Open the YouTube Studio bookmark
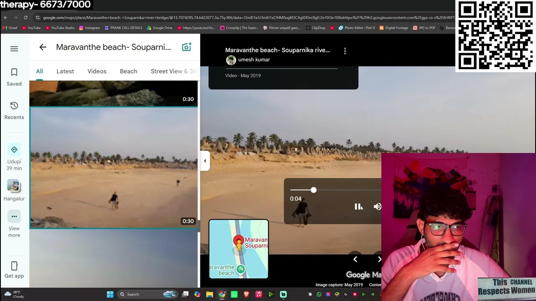Viewport: 536px width, 301px height. tap(60, 28)
